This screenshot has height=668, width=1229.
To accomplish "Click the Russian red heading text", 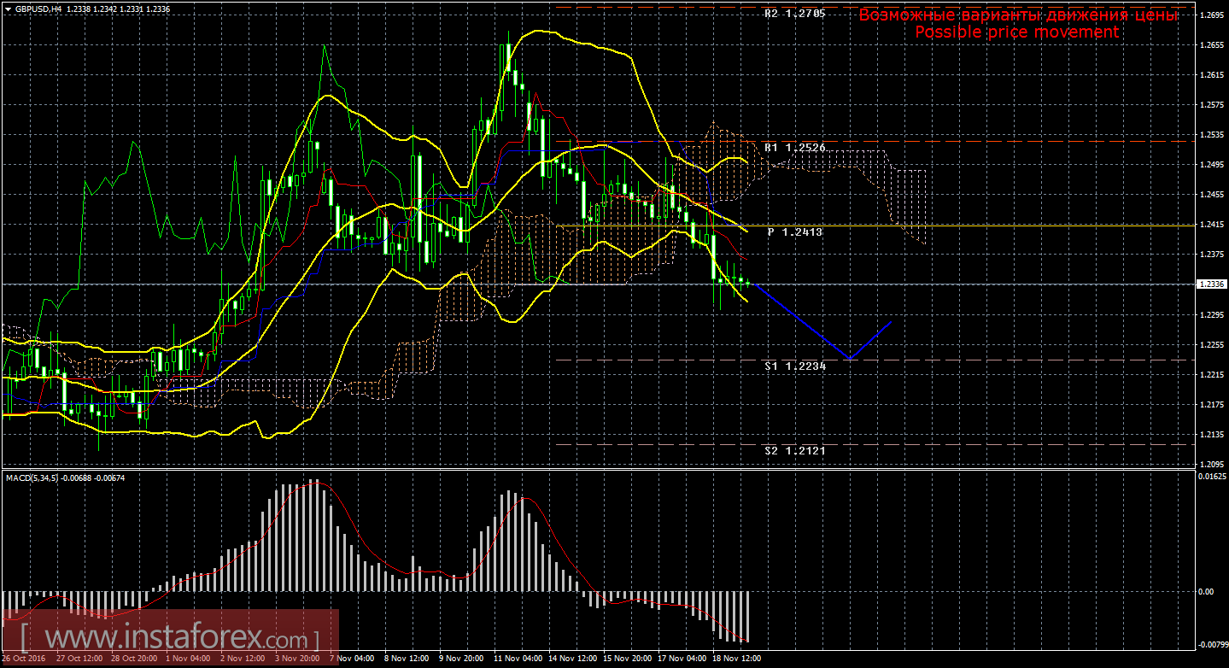I will tap(1016, 15).
